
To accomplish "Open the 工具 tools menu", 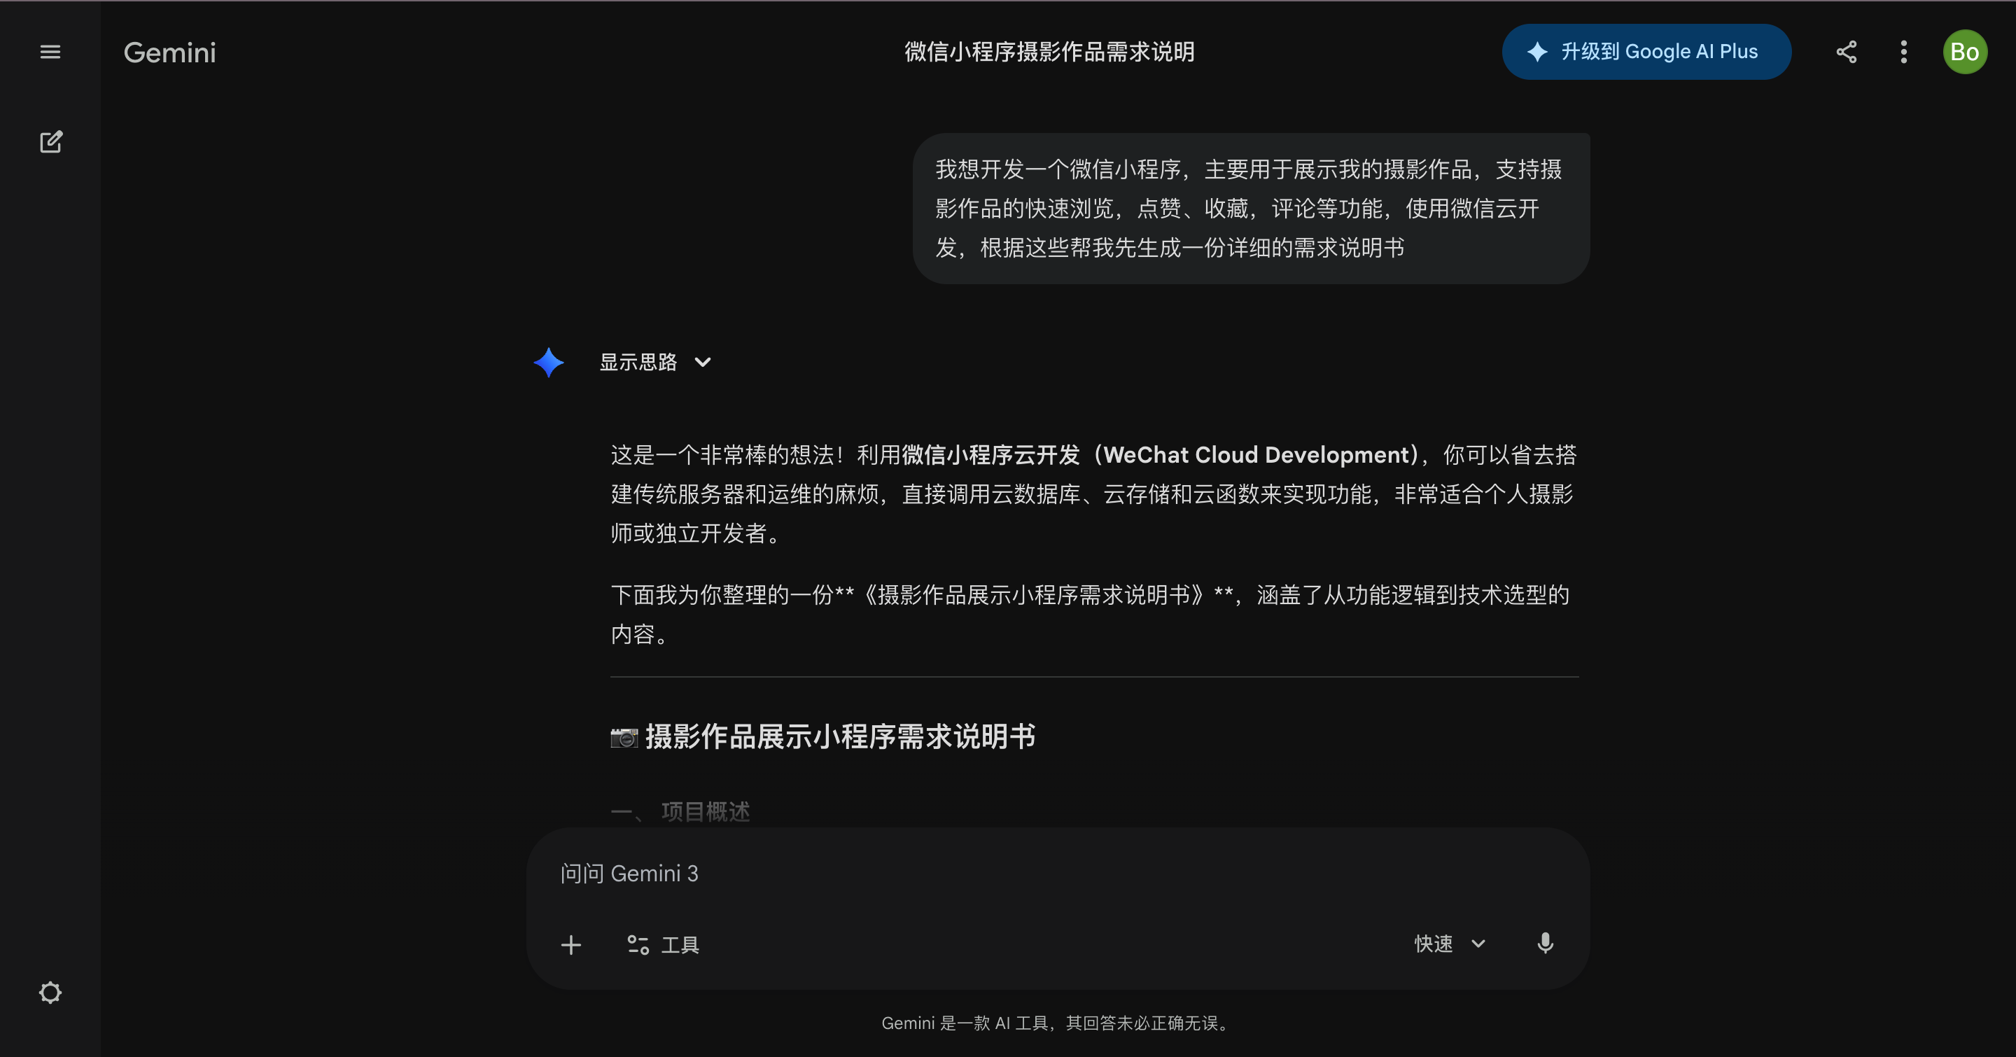I will point(662,944).
